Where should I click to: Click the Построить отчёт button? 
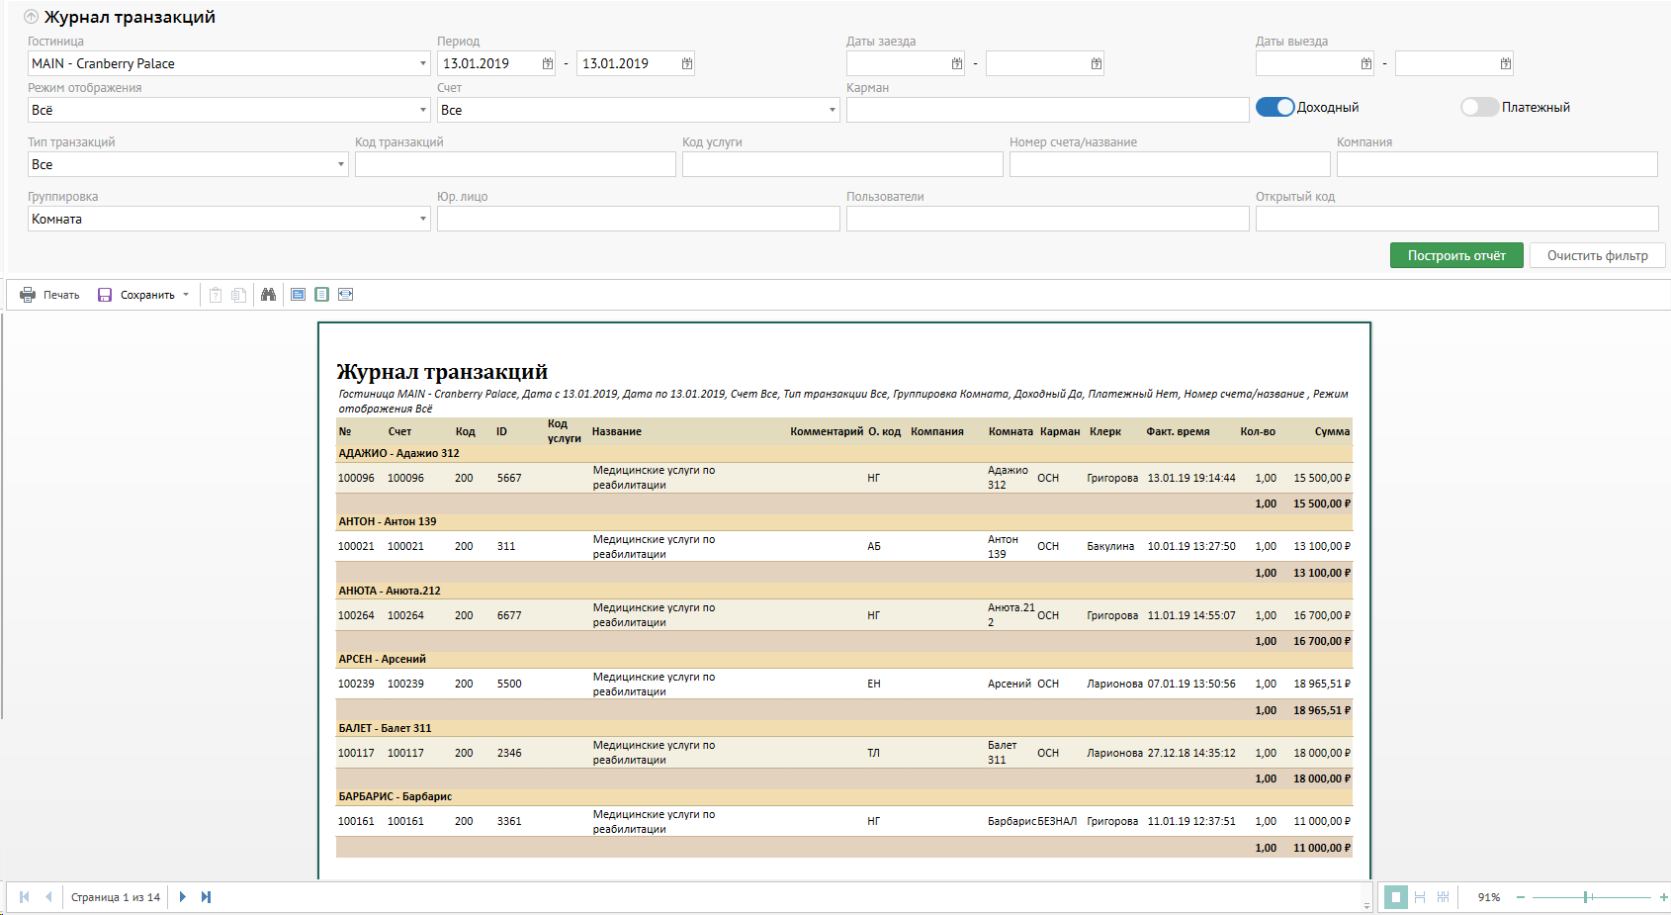coord(1455,255)
